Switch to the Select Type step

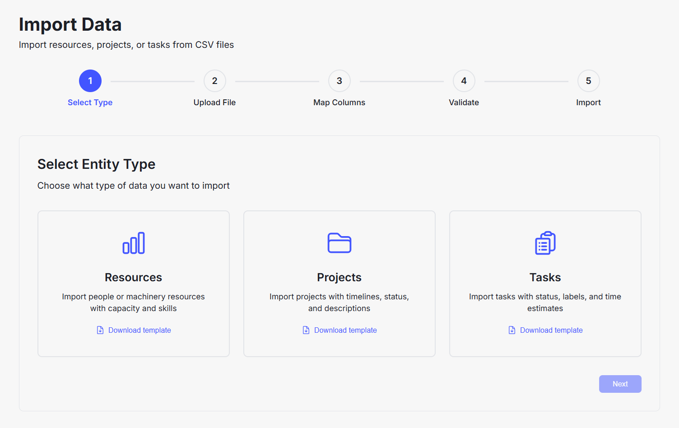point(90,102)
